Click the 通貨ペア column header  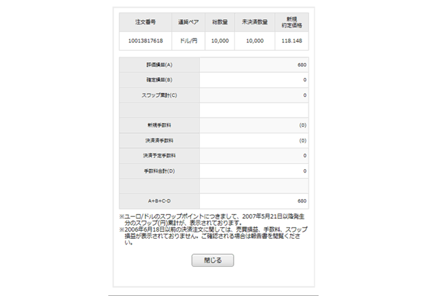188,22
